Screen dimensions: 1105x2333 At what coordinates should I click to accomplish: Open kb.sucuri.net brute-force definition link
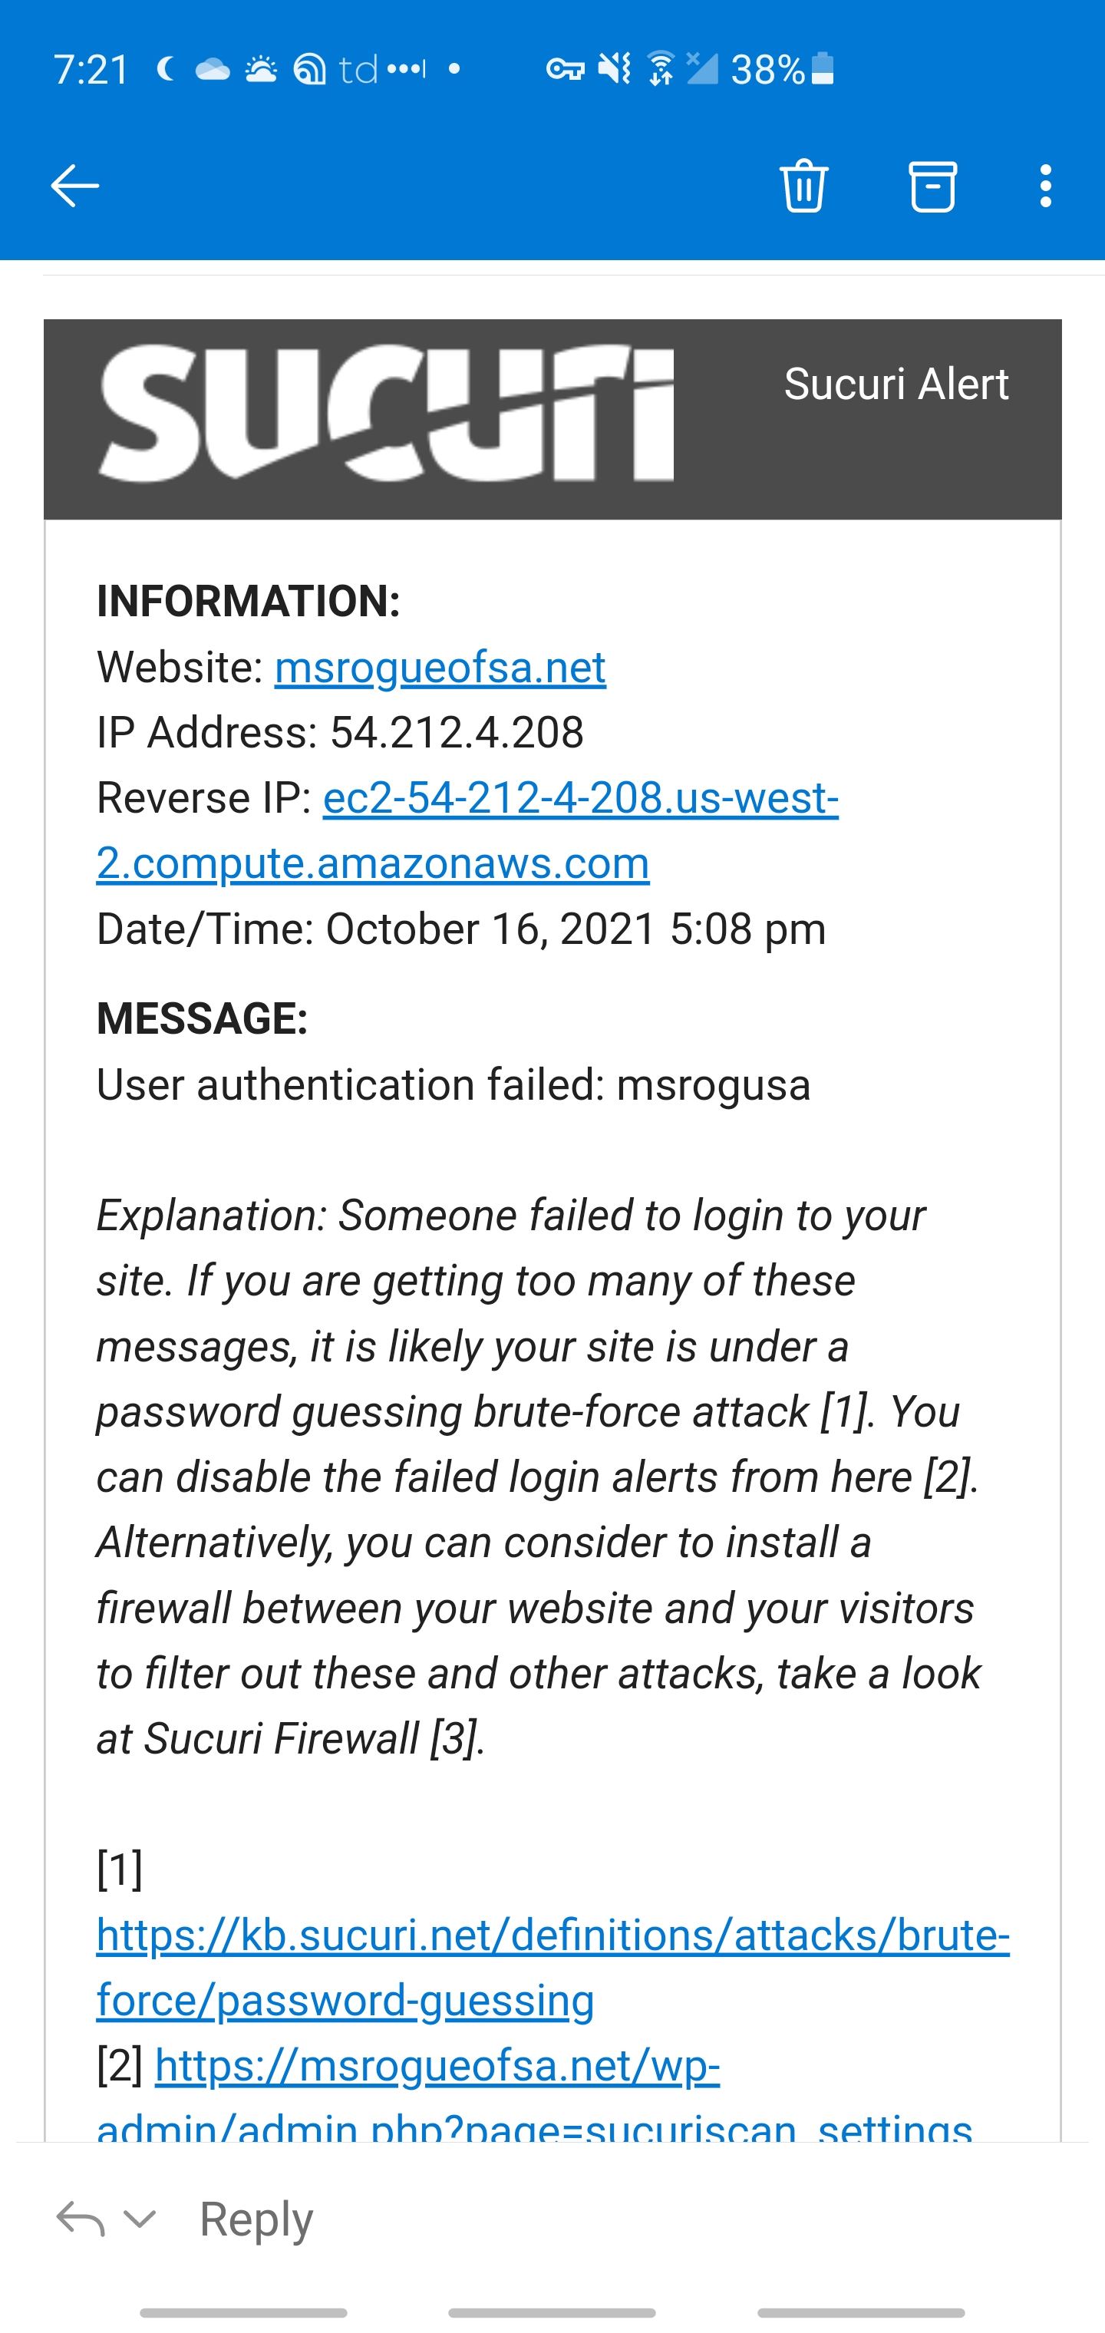[x=552, y=1935]
